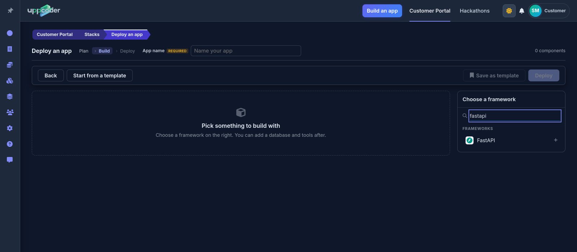Open the users group icon in sidebar
Screen dimensions: 577x252
(10, 112)
